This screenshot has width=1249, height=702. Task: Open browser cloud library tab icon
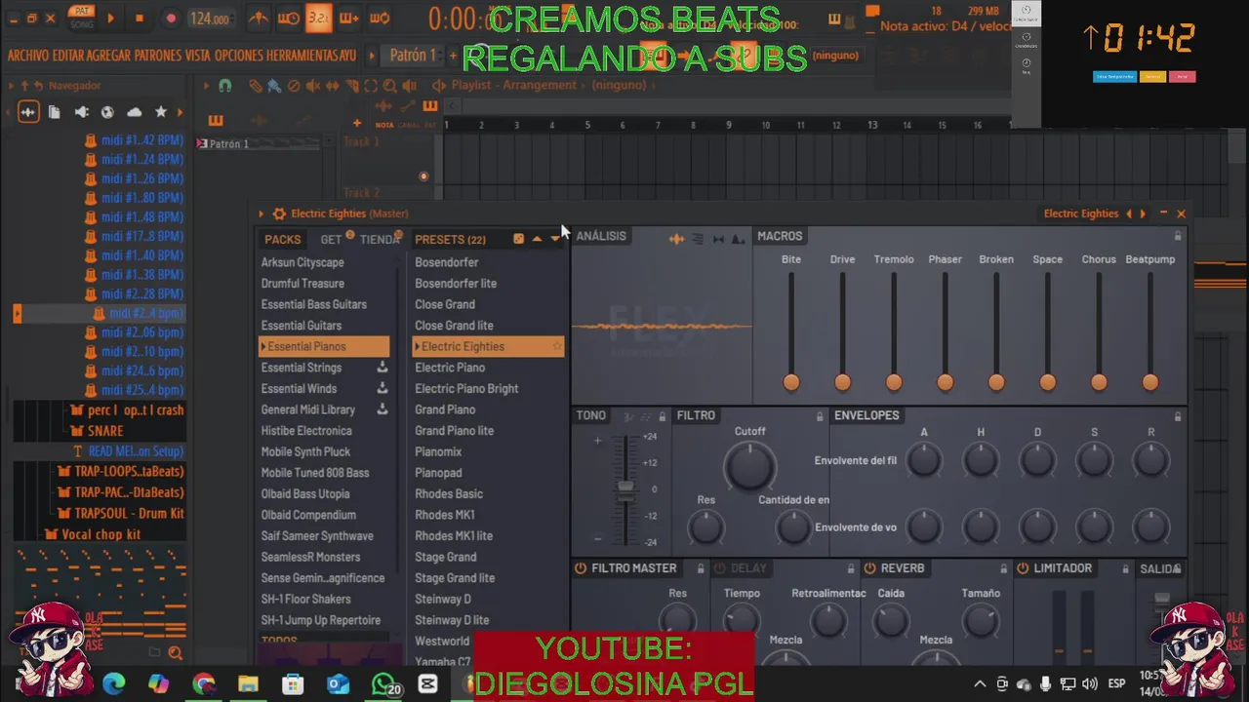coord(134,112)
